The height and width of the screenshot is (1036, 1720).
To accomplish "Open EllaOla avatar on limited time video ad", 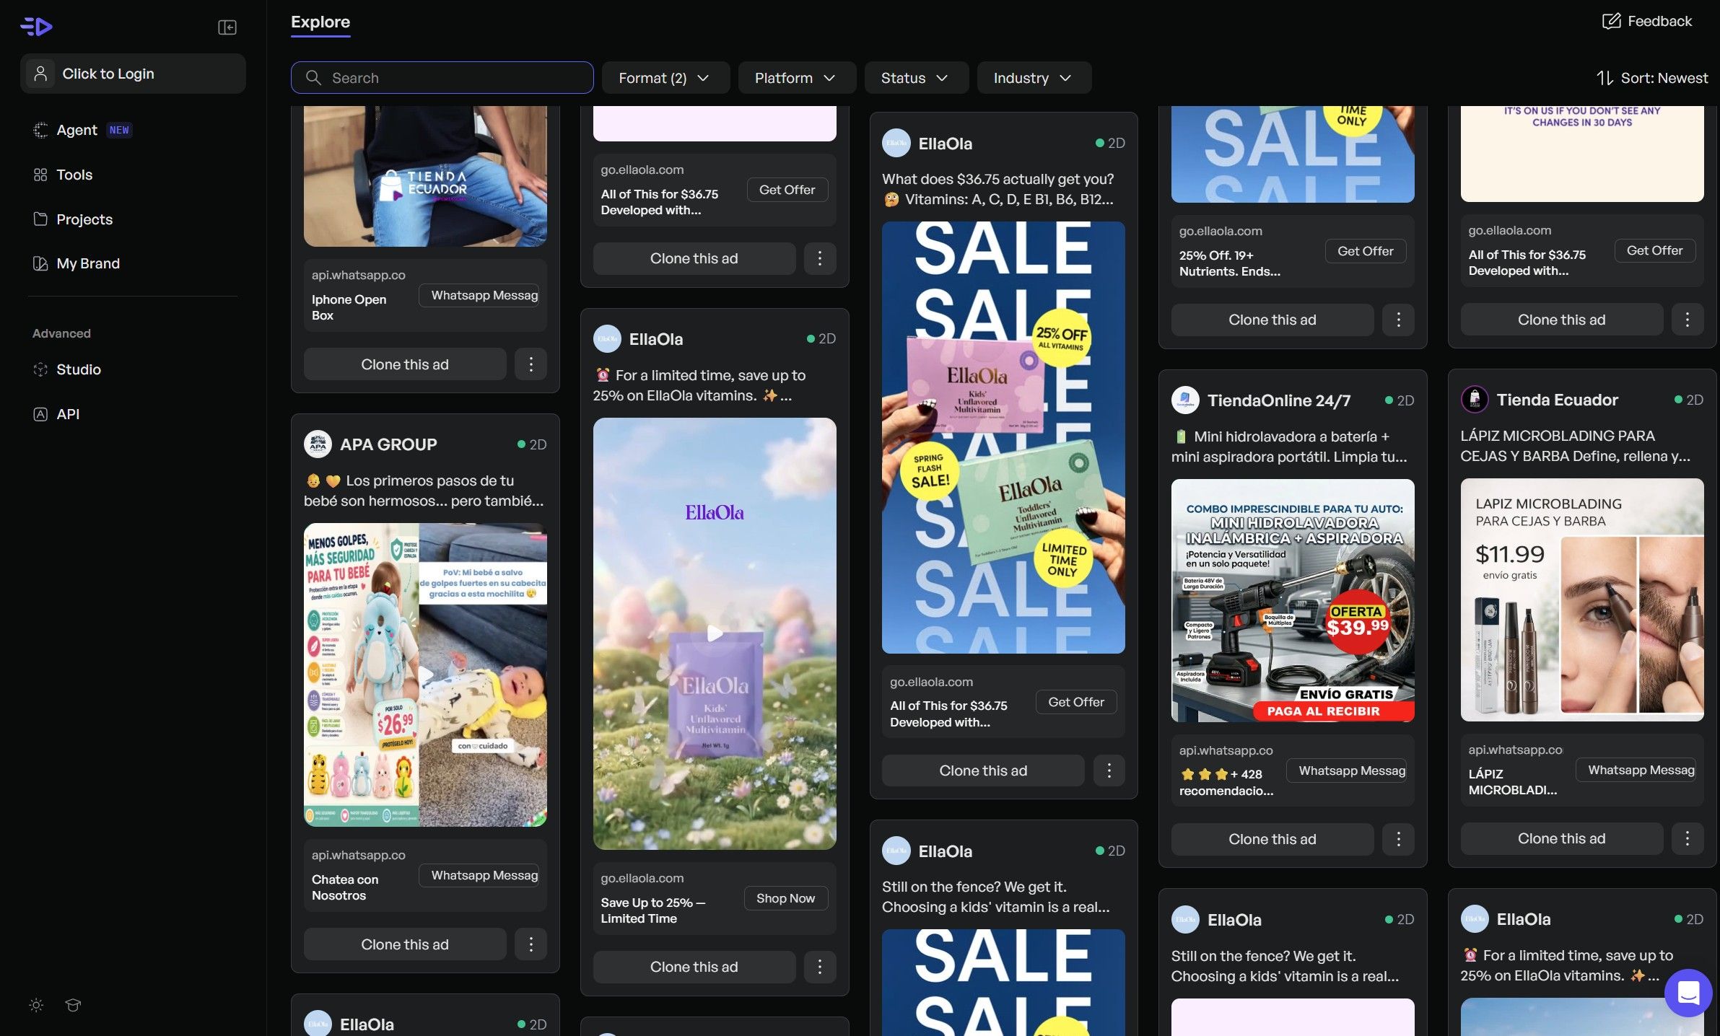I will (607, 339).
